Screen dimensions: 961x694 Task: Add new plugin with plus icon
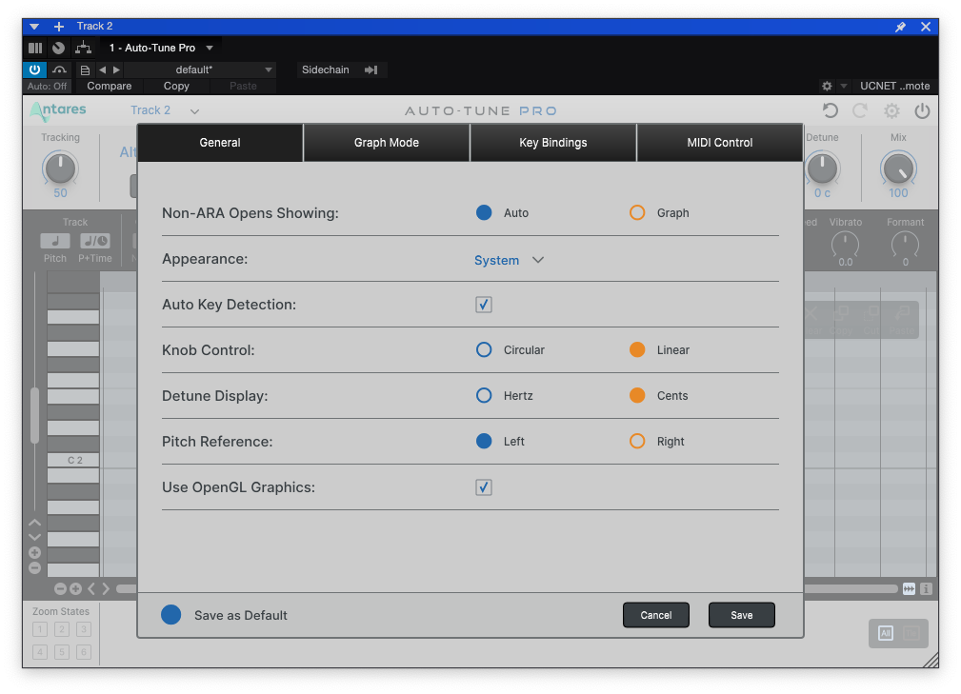coord(59,27)
